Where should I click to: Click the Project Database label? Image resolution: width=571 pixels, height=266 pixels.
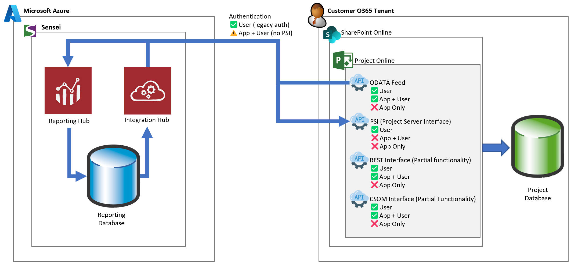pyautogui.click(x=538, y=194)
